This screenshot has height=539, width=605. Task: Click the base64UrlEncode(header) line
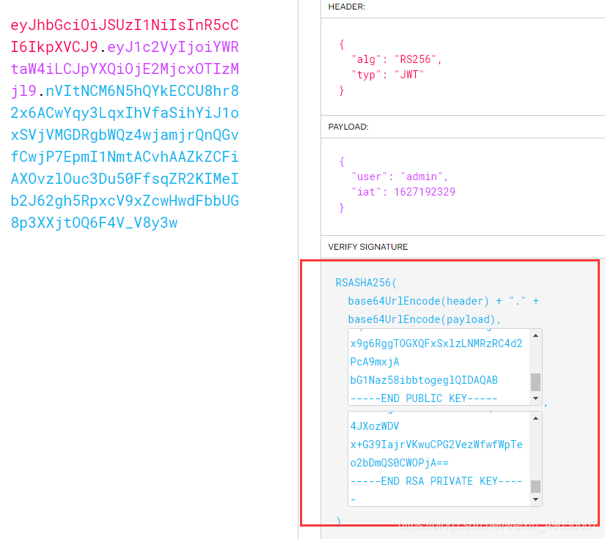(444, 301)
